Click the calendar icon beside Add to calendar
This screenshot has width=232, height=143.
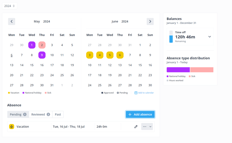click(x=136, y=93)
